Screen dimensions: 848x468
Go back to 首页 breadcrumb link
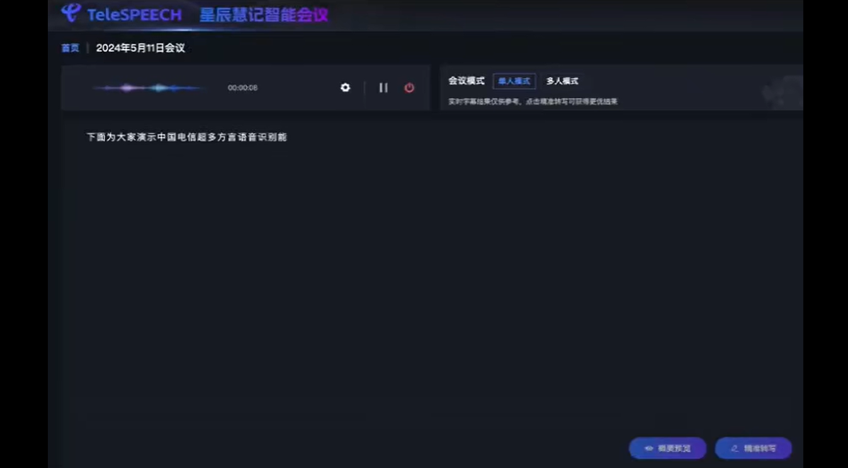pos(70,48)
